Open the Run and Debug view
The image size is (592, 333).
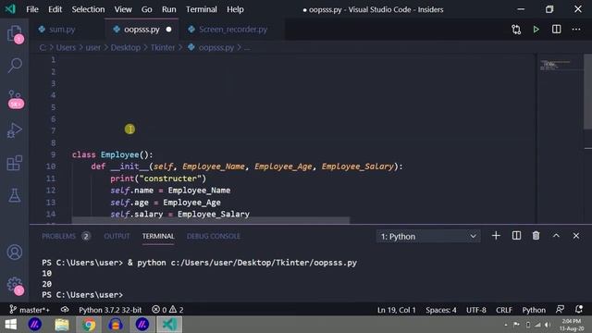click(x=15, y=130)
